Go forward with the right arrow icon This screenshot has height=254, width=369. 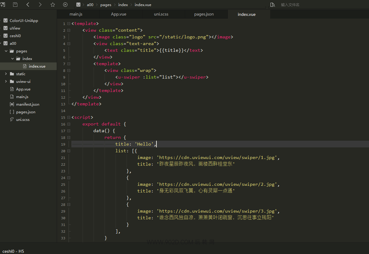[x=40, y=5]
